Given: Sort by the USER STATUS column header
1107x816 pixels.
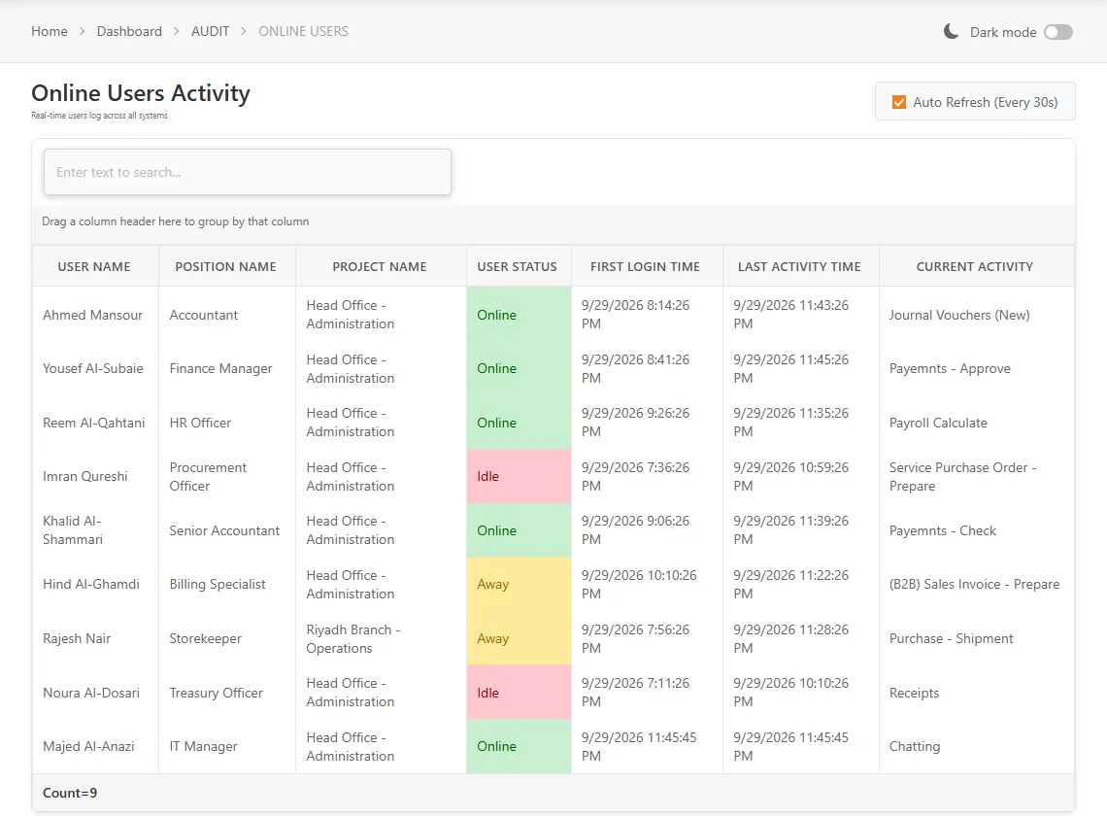Looking at the screenshot, I should (519, 266).
